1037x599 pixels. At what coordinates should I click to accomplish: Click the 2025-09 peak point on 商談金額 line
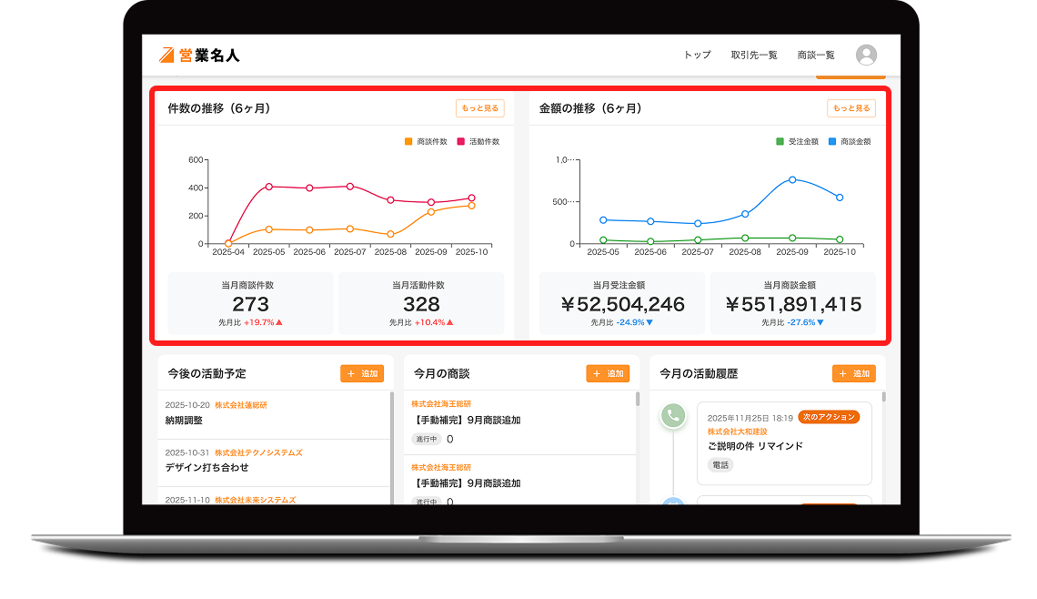pos(792,179)
